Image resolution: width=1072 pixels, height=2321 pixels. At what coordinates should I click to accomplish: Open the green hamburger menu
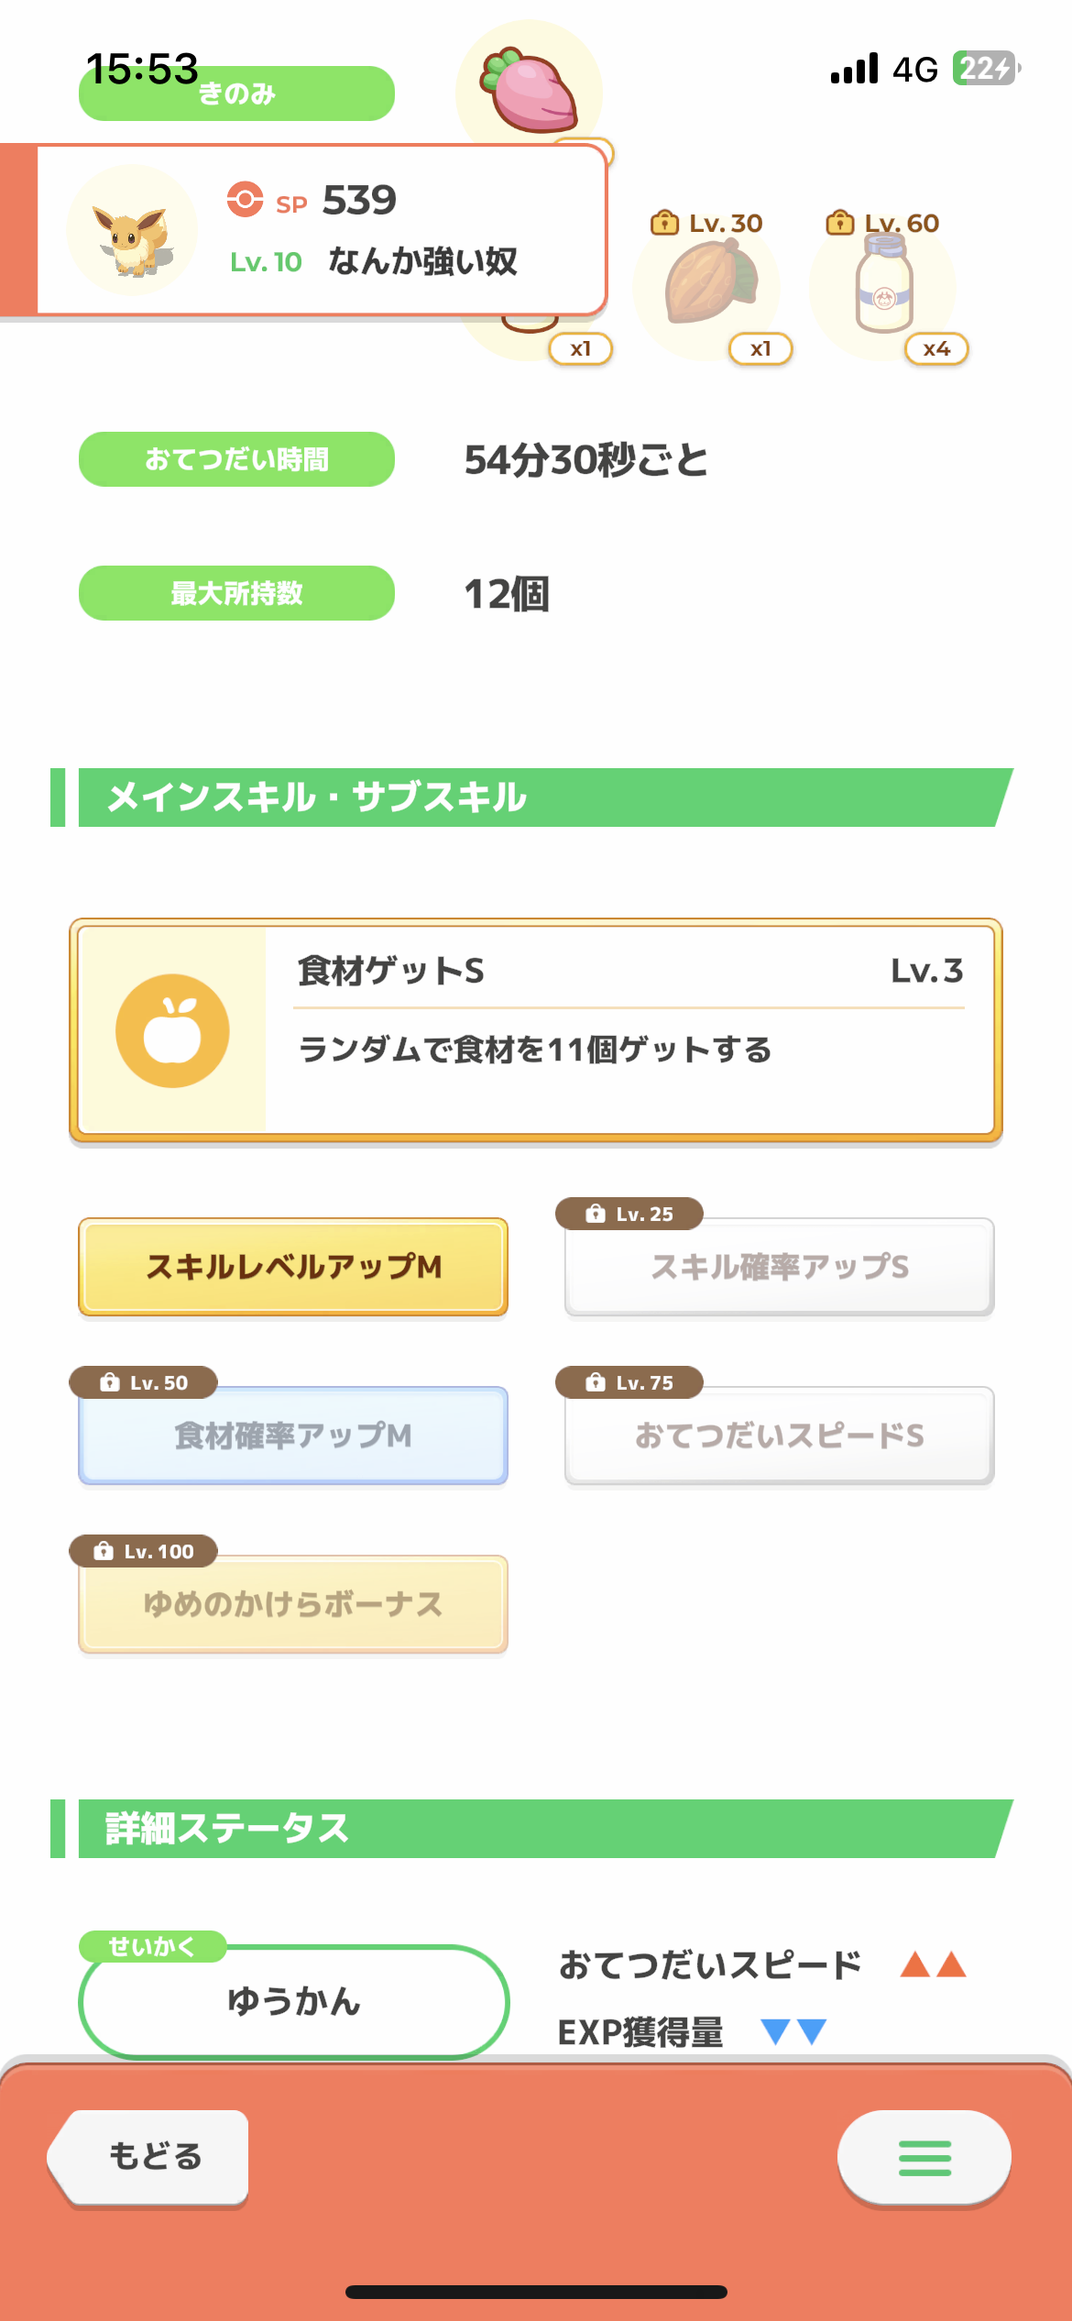(924, 2158)
